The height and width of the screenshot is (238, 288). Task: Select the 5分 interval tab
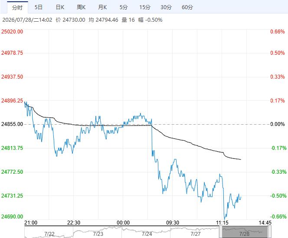click(124, 7)
